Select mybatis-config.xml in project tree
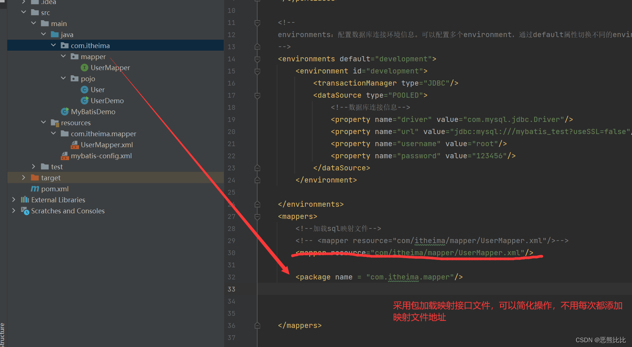 101,156
